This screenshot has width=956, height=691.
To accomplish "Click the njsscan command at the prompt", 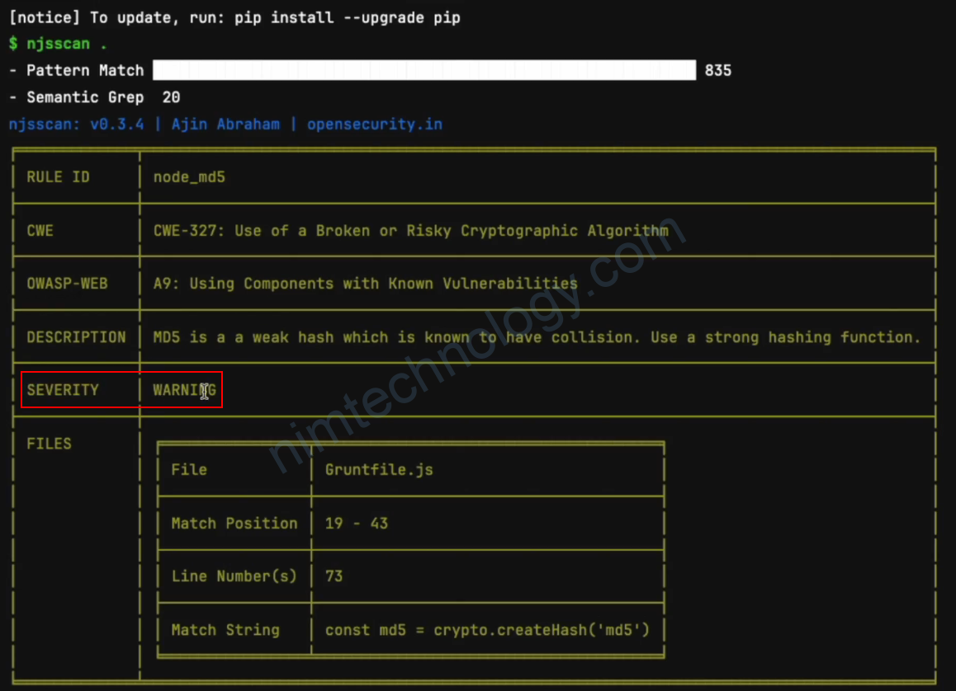I will pyautogui.click(x=66, y=44).
